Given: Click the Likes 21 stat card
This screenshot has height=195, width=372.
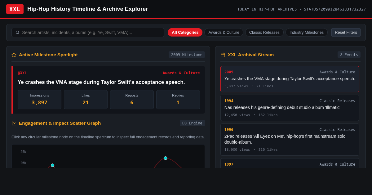Looking at the screenshot, I should (86, 100).
